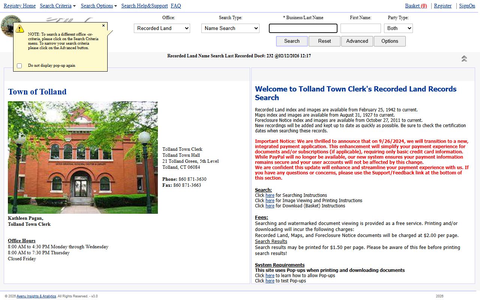The height and width of the screenshot is (300, 480).
Task: Click the 'Search Results' underlined text
Action: pos(271,241)
